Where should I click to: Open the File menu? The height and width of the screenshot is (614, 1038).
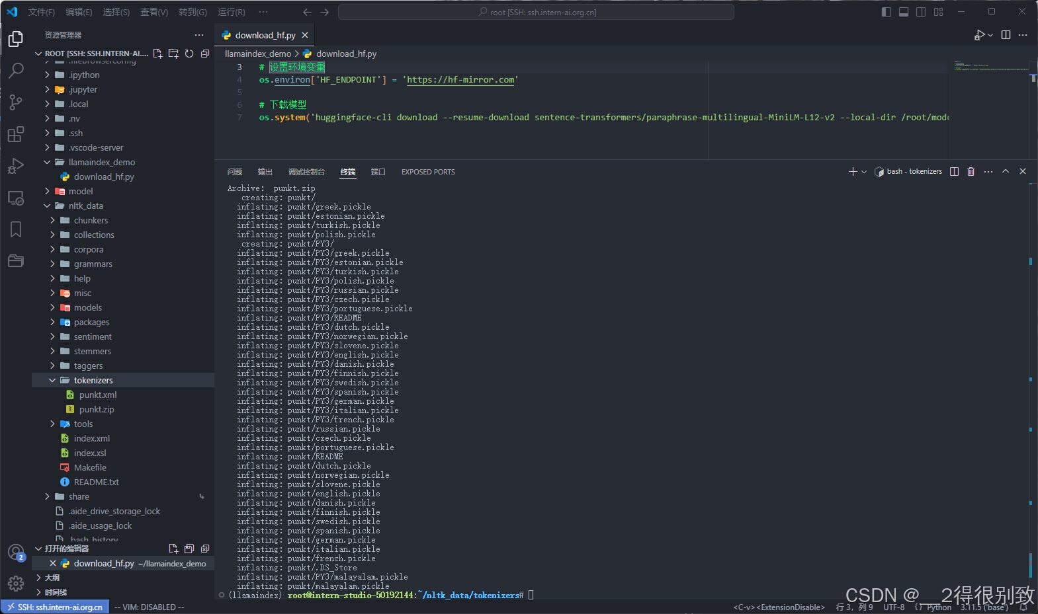point(41,12)
